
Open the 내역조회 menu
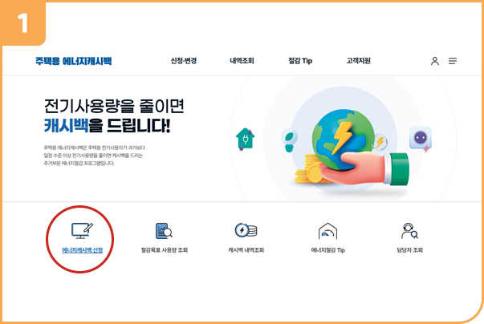tap(242, 61)
